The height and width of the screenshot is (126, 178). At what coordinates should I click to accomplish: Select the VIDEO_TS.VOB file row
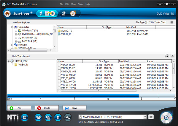pos(114,71)
